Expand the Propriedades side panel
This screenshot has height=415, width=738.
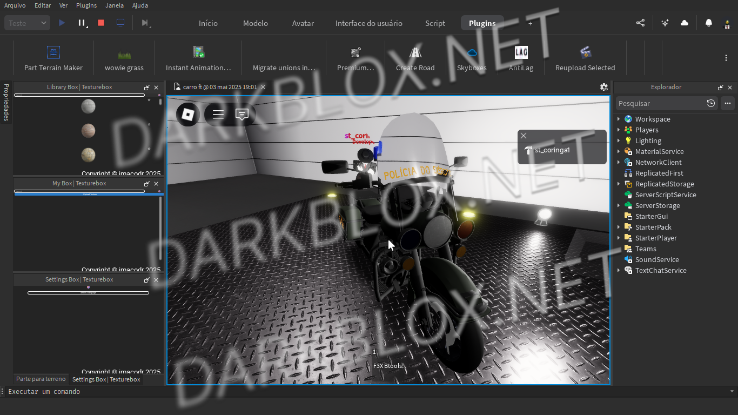[x=6, y=102]
